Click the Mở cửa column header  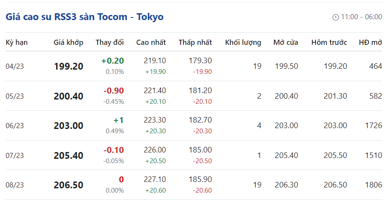[x=286, y=42]
